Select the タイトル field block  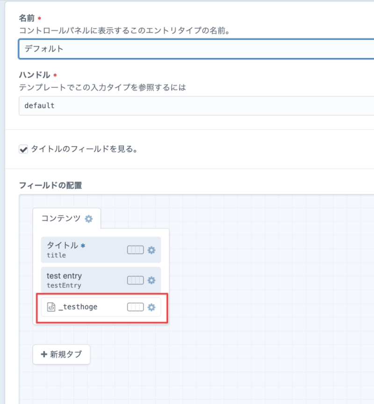point(84,250)
